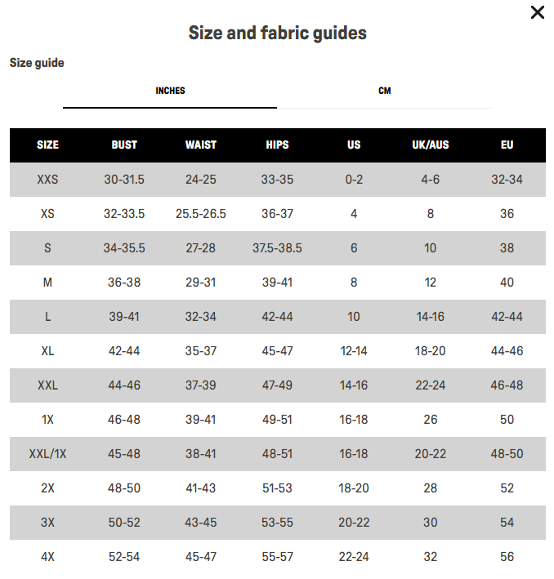Screen dimensions: 554x579
Task: Select the 2X size row label
Action: (x=47, y=488)
